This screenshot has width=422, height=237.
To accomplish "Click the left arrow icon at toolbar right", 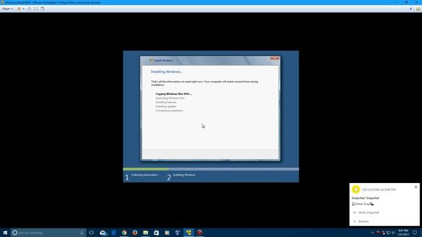I will (411, 9).
